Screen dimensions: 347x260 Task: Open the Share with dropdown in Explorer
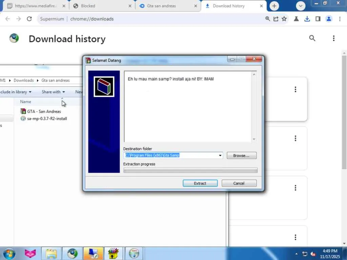[x=53, y=92]
